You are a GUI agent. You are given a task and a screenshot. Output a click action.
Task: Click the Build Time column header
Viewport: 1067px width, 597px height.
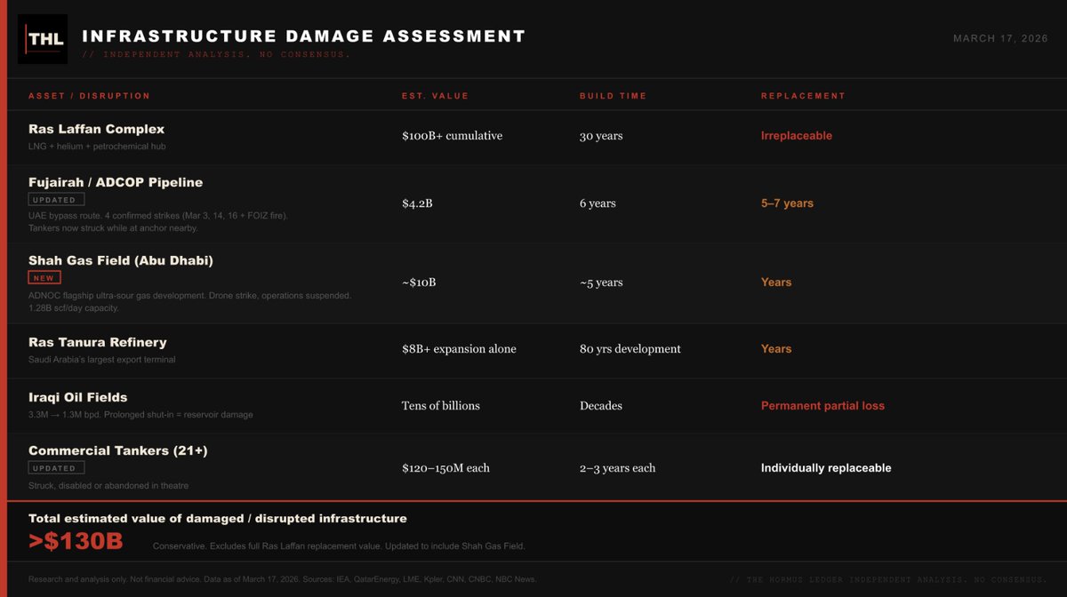[613, 96]
